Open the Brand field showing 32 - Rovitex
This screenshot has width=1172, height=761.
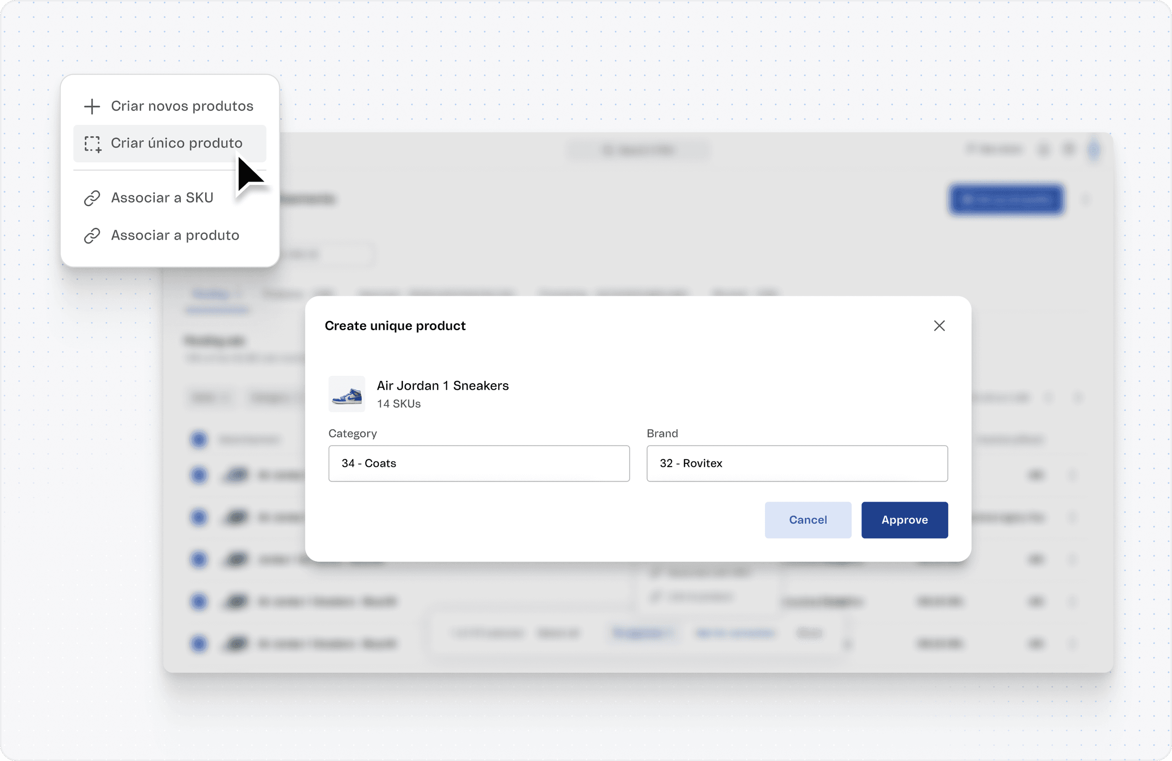[x=797, y=463]
